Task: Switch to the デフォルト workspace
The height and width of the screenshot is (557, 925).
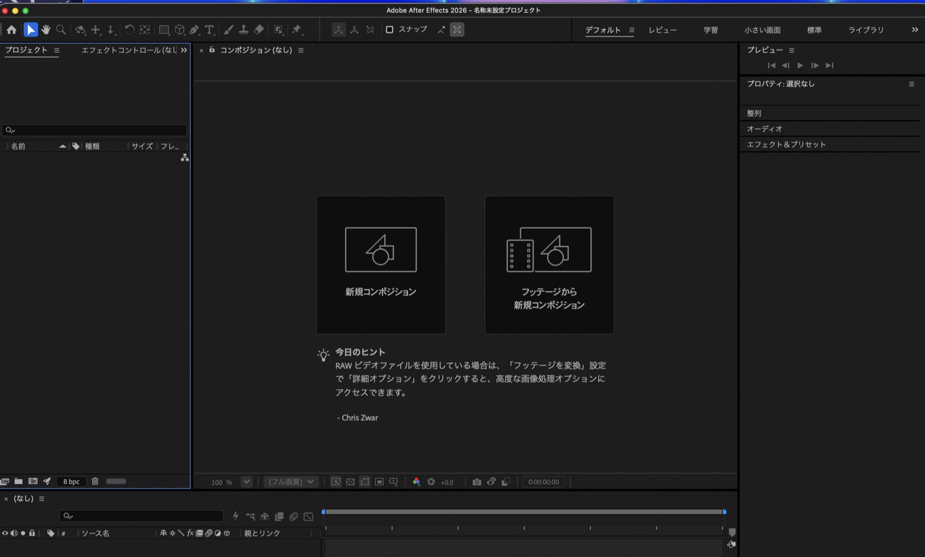Action: (603, 30)
